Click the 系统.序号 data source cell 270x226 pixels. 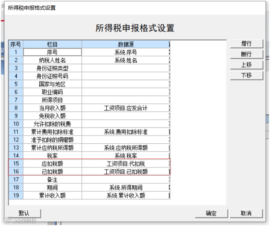(126, 52)
